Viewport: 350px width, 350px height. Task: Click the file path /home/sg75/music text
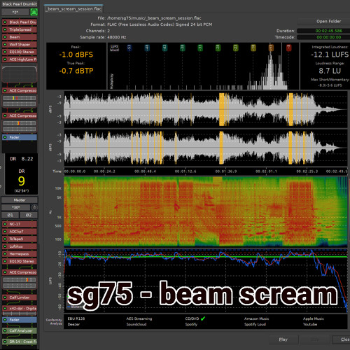point(154,18)
